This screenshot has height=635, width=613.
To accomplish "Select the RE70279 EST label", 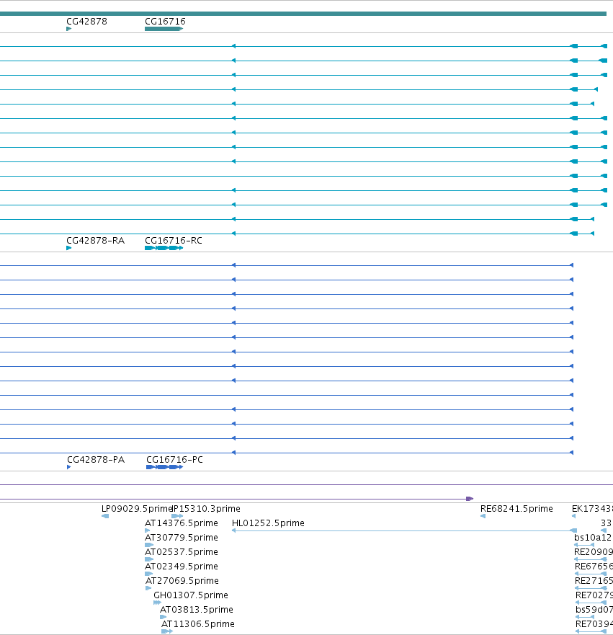I will click(594, 595).
